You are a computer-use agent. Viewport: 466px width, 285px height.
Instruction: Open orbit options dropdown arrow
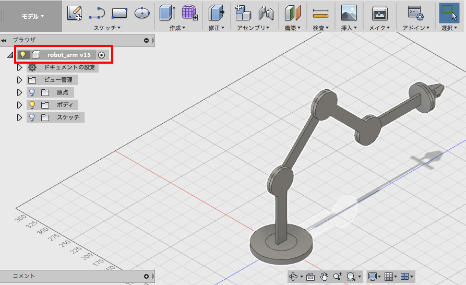(x=301, y=277)
